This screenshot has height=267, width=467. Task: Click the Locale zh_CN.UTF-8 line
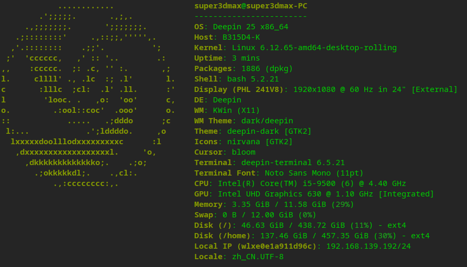pyautogui.click(x=239, y=257)
